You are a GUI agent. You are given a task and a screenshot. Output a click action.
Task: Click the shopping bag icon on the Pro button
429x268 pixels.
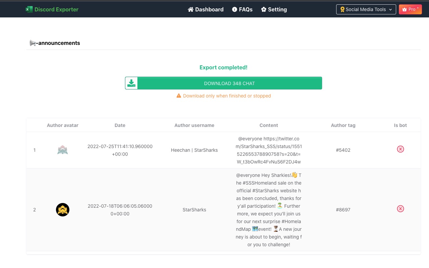pos(404,9)
